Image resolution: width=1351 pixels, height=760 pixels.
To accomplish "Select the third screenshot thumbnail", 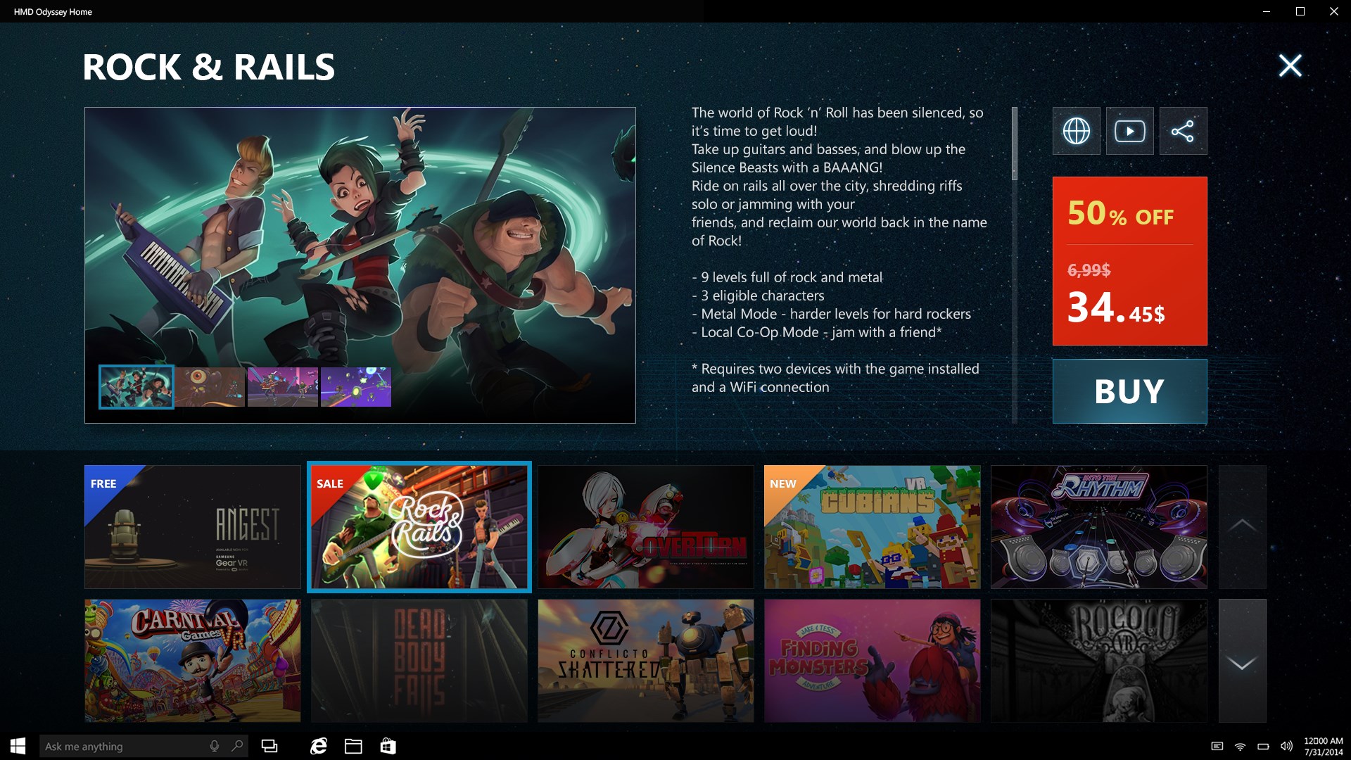I will 283,386.
